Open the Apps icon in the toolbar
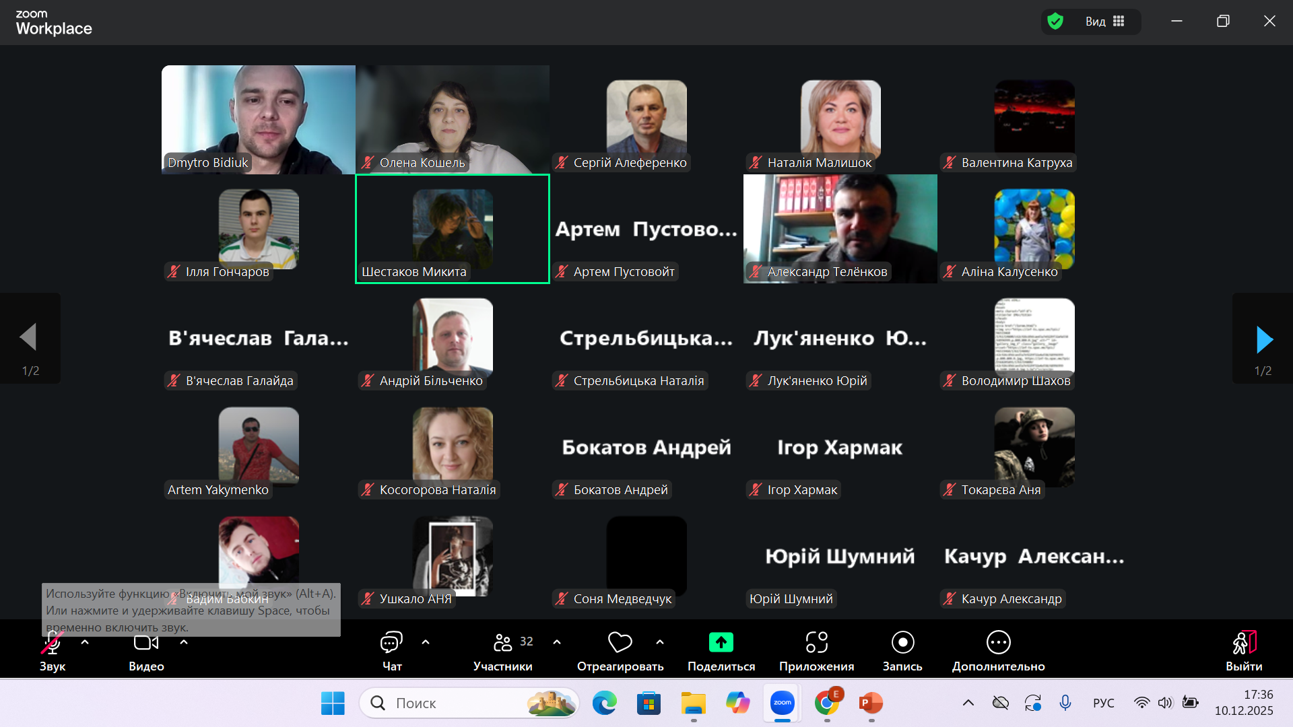The height and width of the screenshot is (727, 1293). point(816,643)
